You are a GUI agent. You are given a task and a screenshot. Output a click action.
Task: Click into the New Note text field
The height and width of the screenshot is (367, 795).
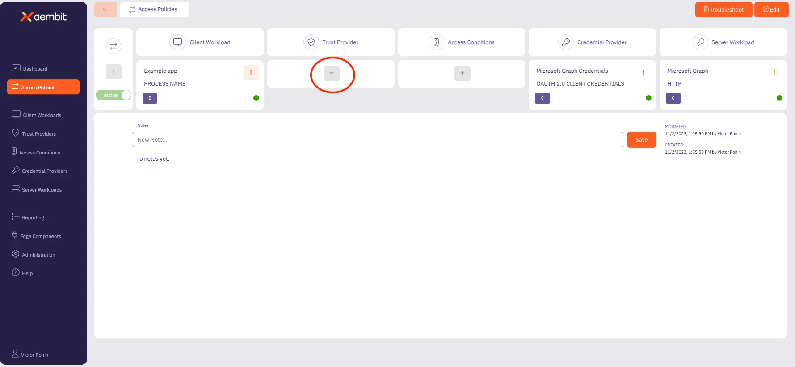point(377,140)
